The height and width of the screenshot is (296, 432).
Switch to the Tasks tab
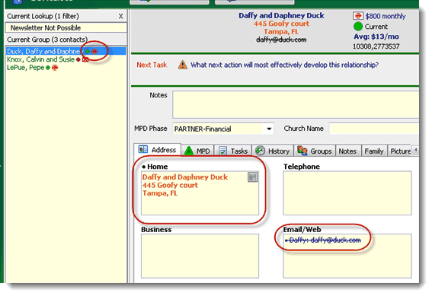click(x=233, y=151)
